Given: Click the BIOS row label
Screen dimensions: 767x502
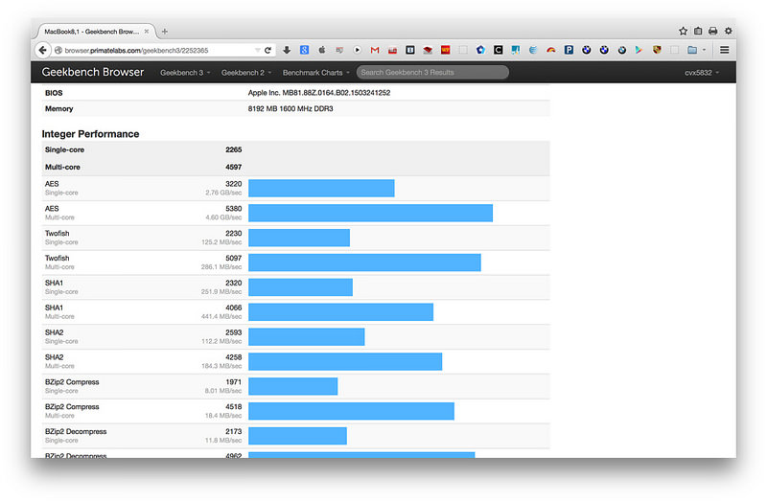Looking at the screenshot, I should tap(54, 93).
